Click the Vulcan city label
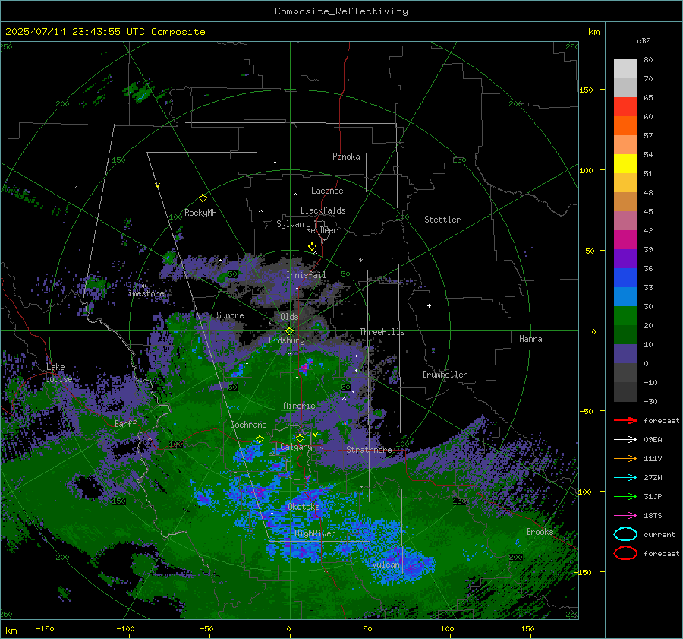This screenshot has width=683, height=639. tap(386, 565)
